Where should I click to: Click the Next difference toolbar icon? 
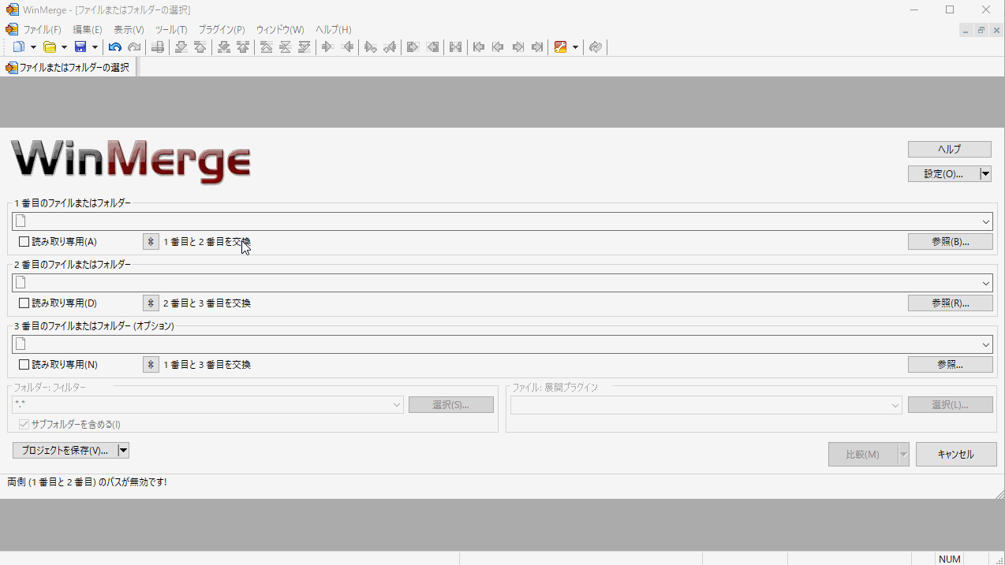click(x=181, y=47)
